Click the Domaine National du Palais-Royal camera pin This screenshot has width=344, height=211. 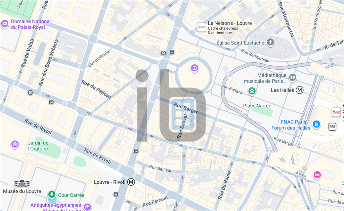click(5, 23)
